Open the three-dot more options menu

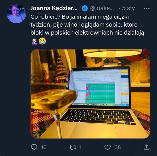147,8
